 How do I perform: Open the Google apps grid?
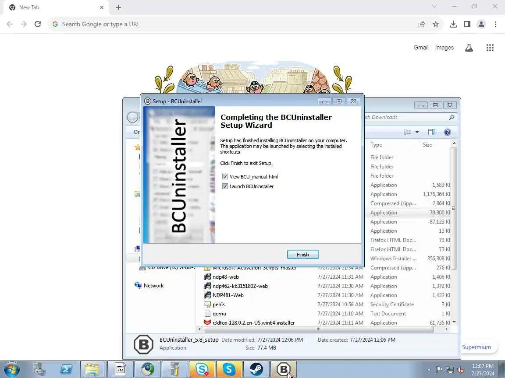tap(490, 48)
